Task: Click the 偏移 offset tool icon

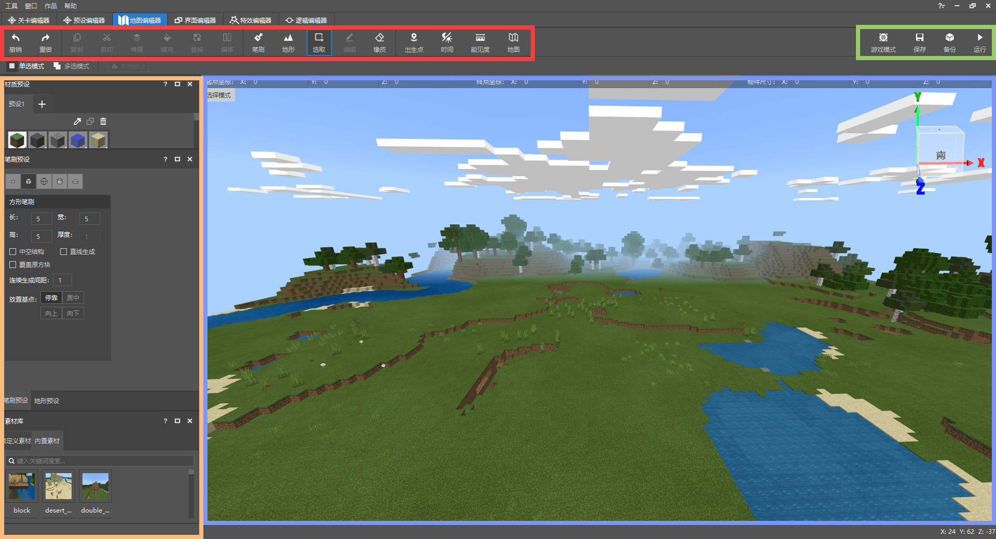Action: (227, 38)
